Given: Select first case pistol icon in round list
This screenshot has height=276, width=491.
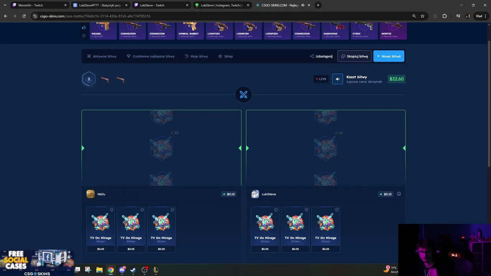Looking at the screenshot, I should click(x=105, y=79).
